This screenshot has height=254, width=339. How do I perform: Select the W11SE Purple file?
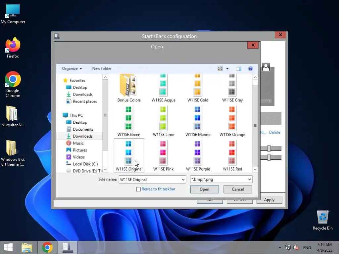[x=198, y=155]
